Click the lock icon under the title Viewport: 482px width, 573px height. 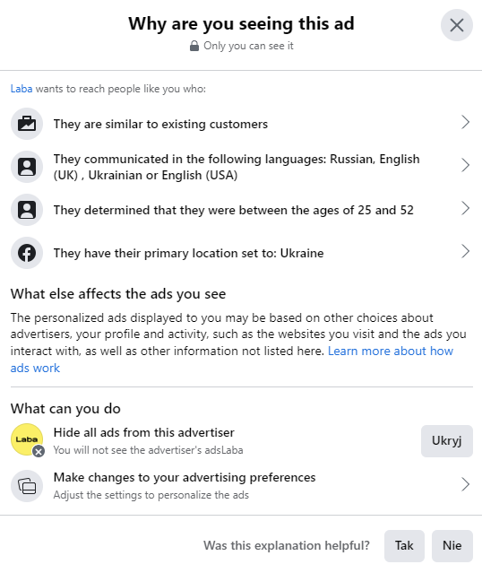coord(194,46)
